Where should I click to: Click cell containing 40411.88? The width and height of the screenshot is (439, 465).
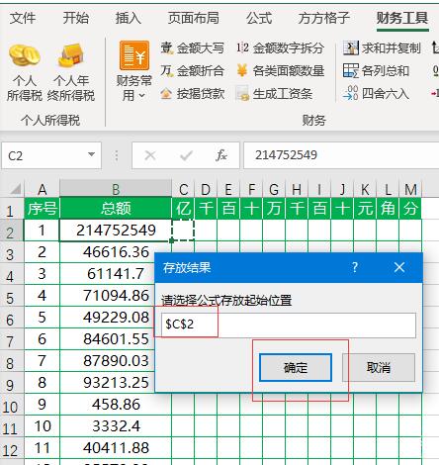(x=116, y=448)
